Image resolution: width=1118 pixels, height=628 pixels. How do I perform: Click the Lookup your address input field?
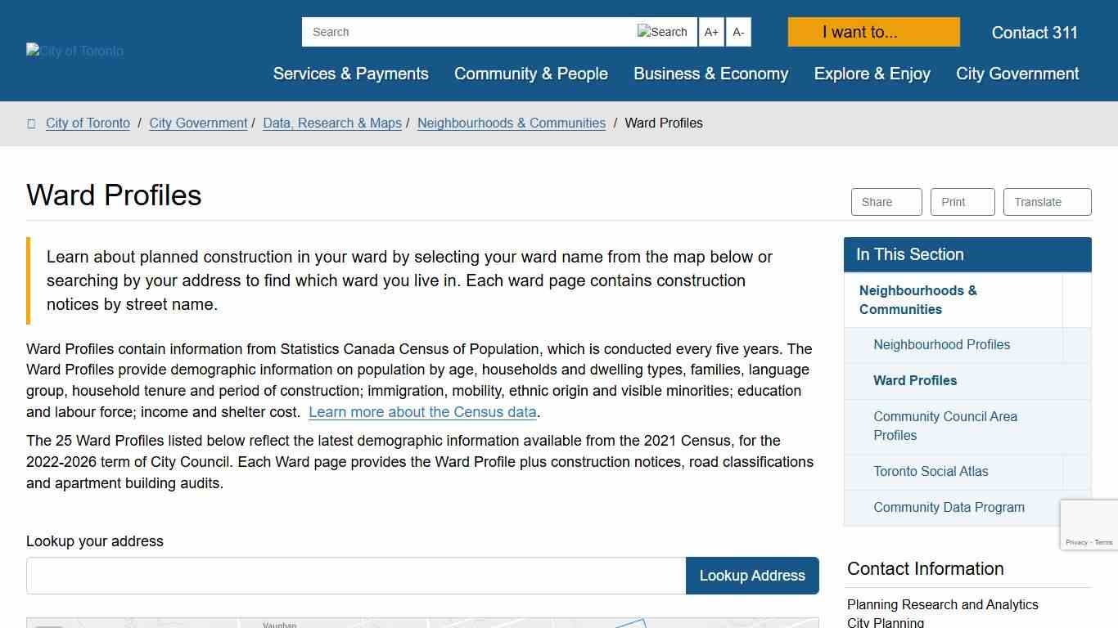coord(356,576)
